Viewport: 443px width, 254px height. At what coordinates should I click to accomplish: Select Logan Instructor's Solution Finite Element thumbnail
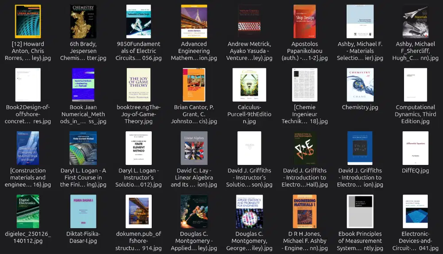pos(138,148)
